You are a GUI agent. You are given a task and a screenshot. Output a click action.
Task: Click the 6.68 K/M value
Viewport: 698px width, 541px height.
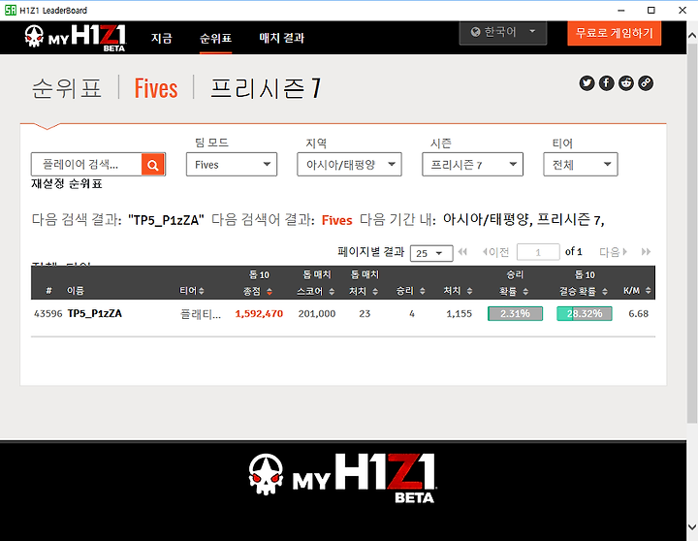coord(638,313)
